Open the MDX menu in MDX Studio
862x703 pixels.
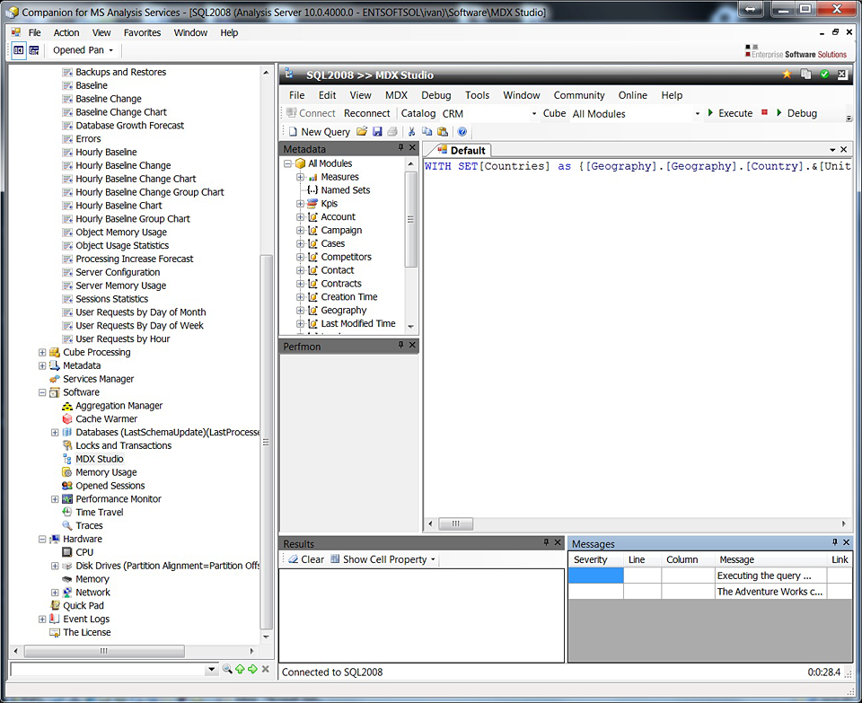click(x=396, y=95)
